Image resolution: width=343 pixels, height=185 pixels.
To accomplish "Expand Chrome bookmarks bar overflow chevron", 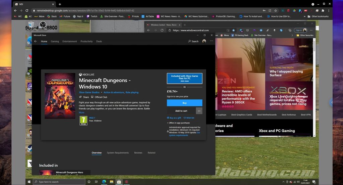I will pos(304,16).
